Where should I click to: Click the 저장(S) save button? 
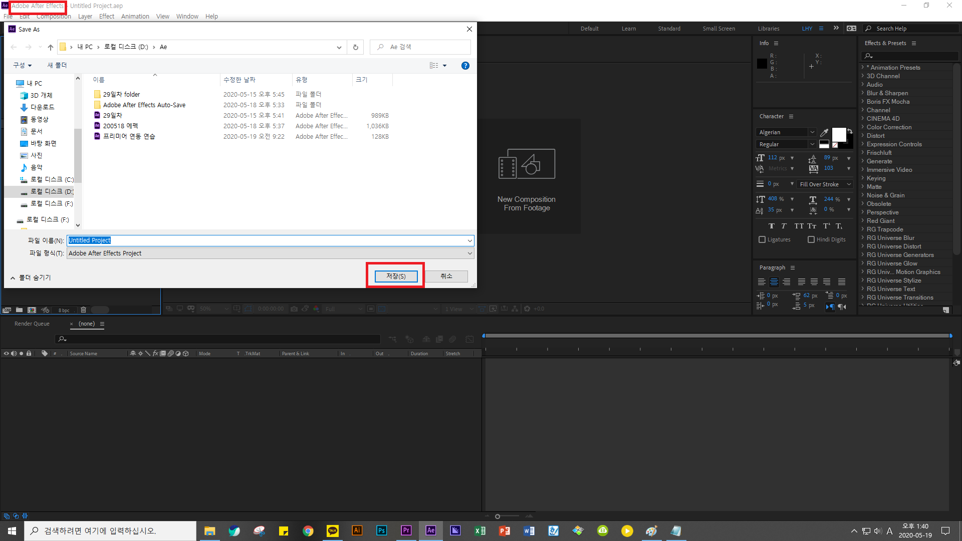click(396, 277)
